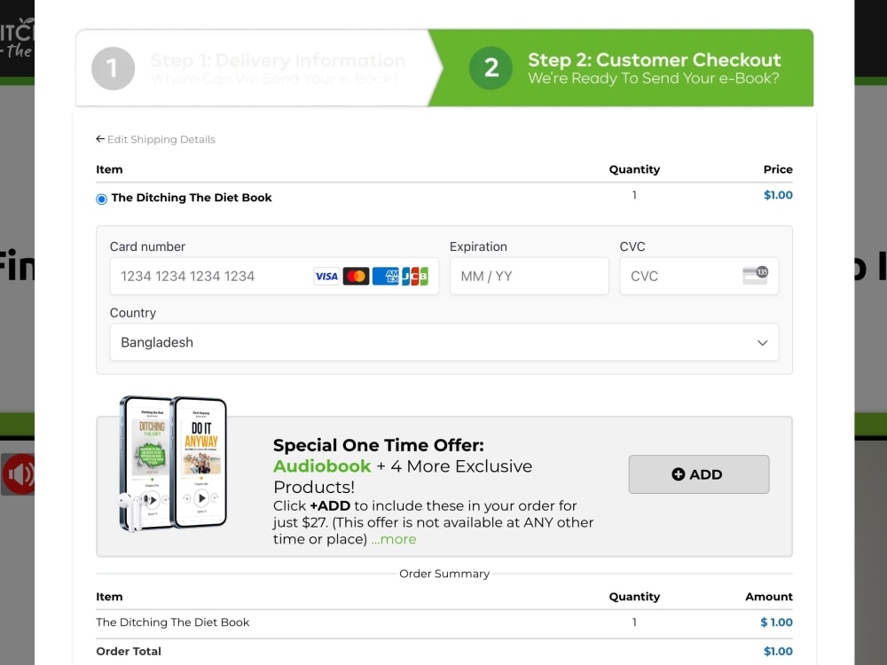Click the Mastercard logo icon
The image size is (887, 665).
[356, 277]
